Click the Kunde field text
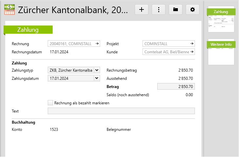The image size is (239, 157). point(166,52)
